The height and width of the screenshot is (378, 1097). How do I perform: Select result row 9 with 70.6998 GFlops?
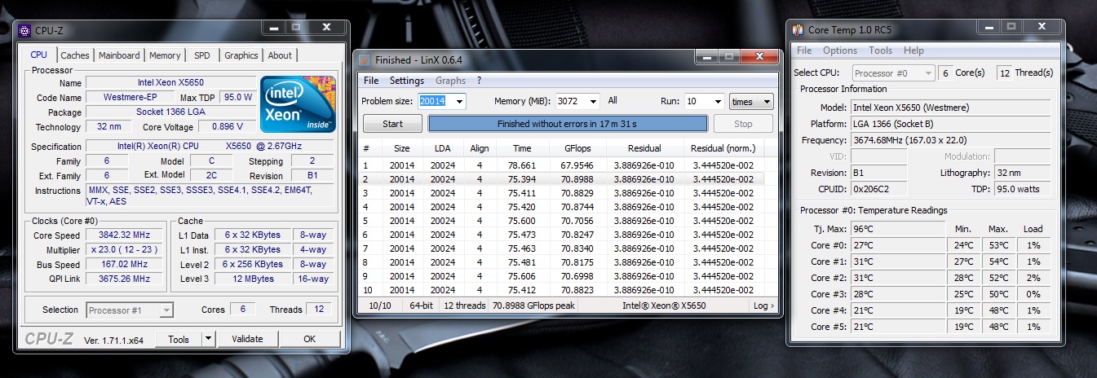[563, 275]
